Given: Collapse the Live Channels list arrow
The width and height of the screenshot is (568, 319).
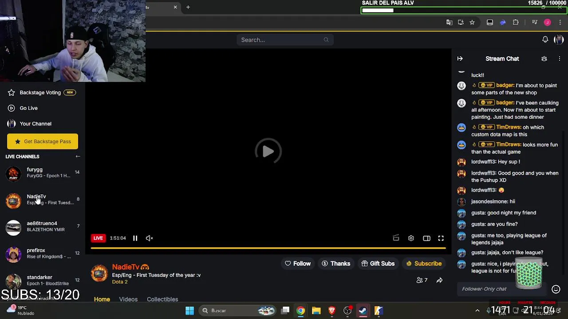Looking at the screenshot, I should tap(78, 156).
